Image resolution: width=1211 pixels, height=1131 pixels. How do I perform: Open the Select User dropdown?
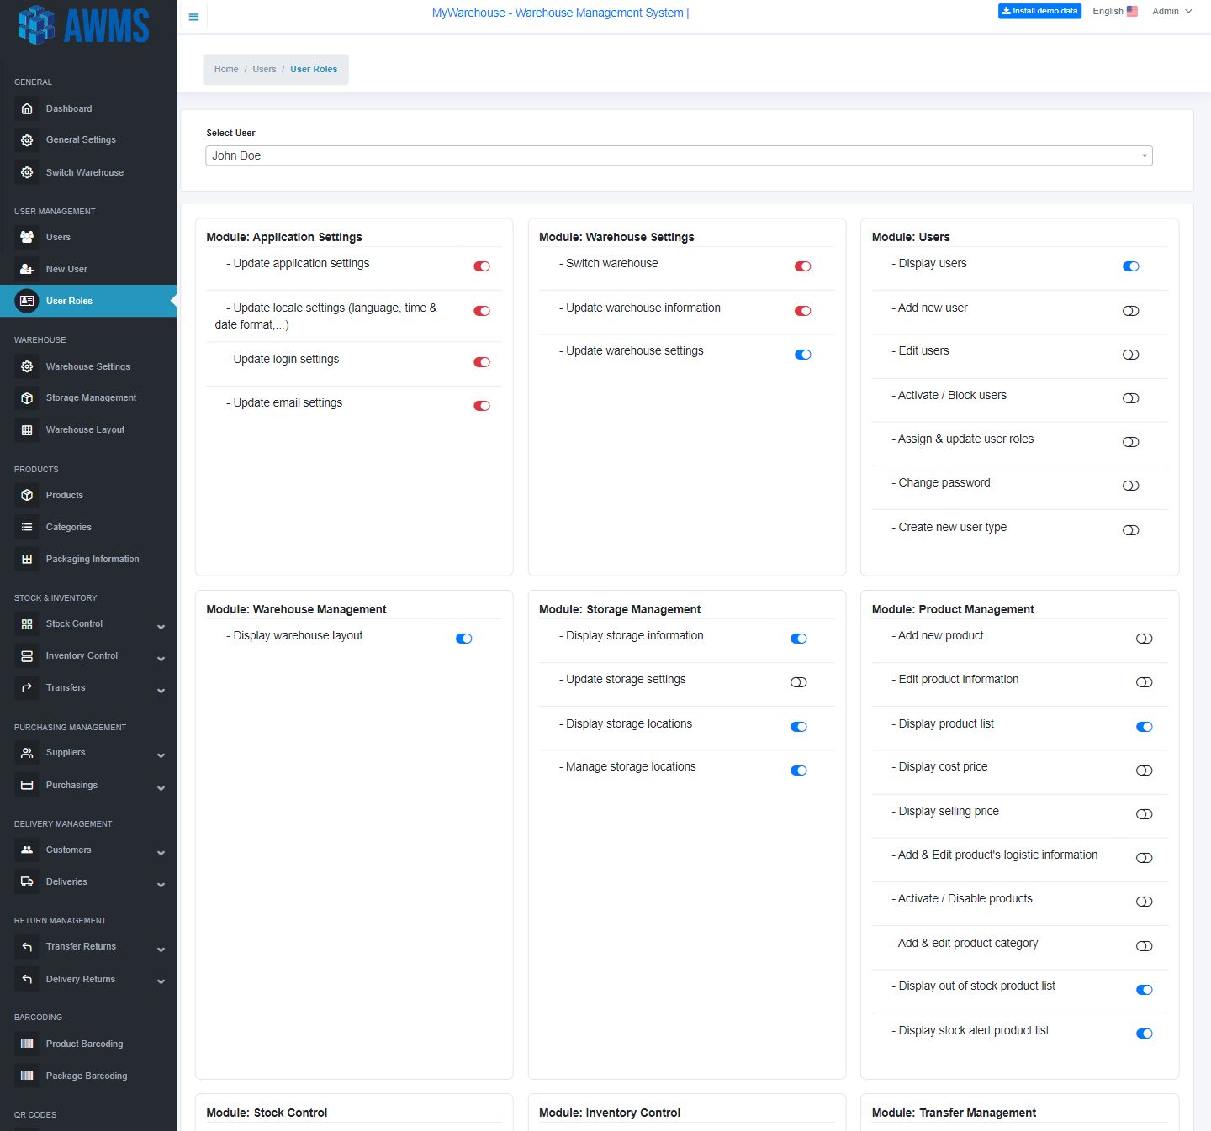pyautogui.click(x=679, y=155)
